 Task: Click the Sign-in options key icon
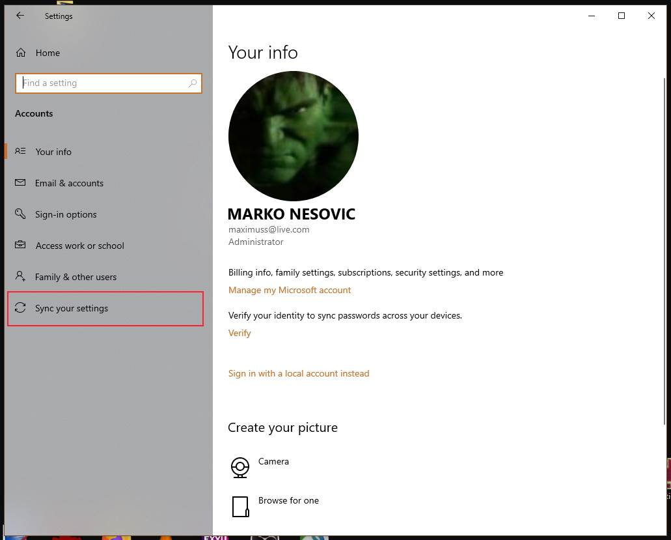coord(20,214)
